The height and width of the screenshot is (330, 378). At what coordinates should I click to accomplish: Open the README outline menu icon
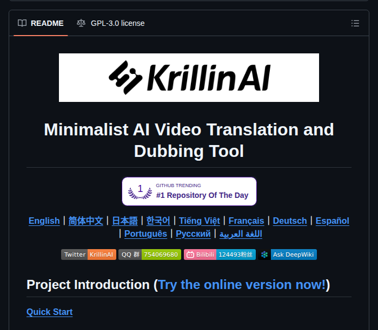click(x=355, y=23)
